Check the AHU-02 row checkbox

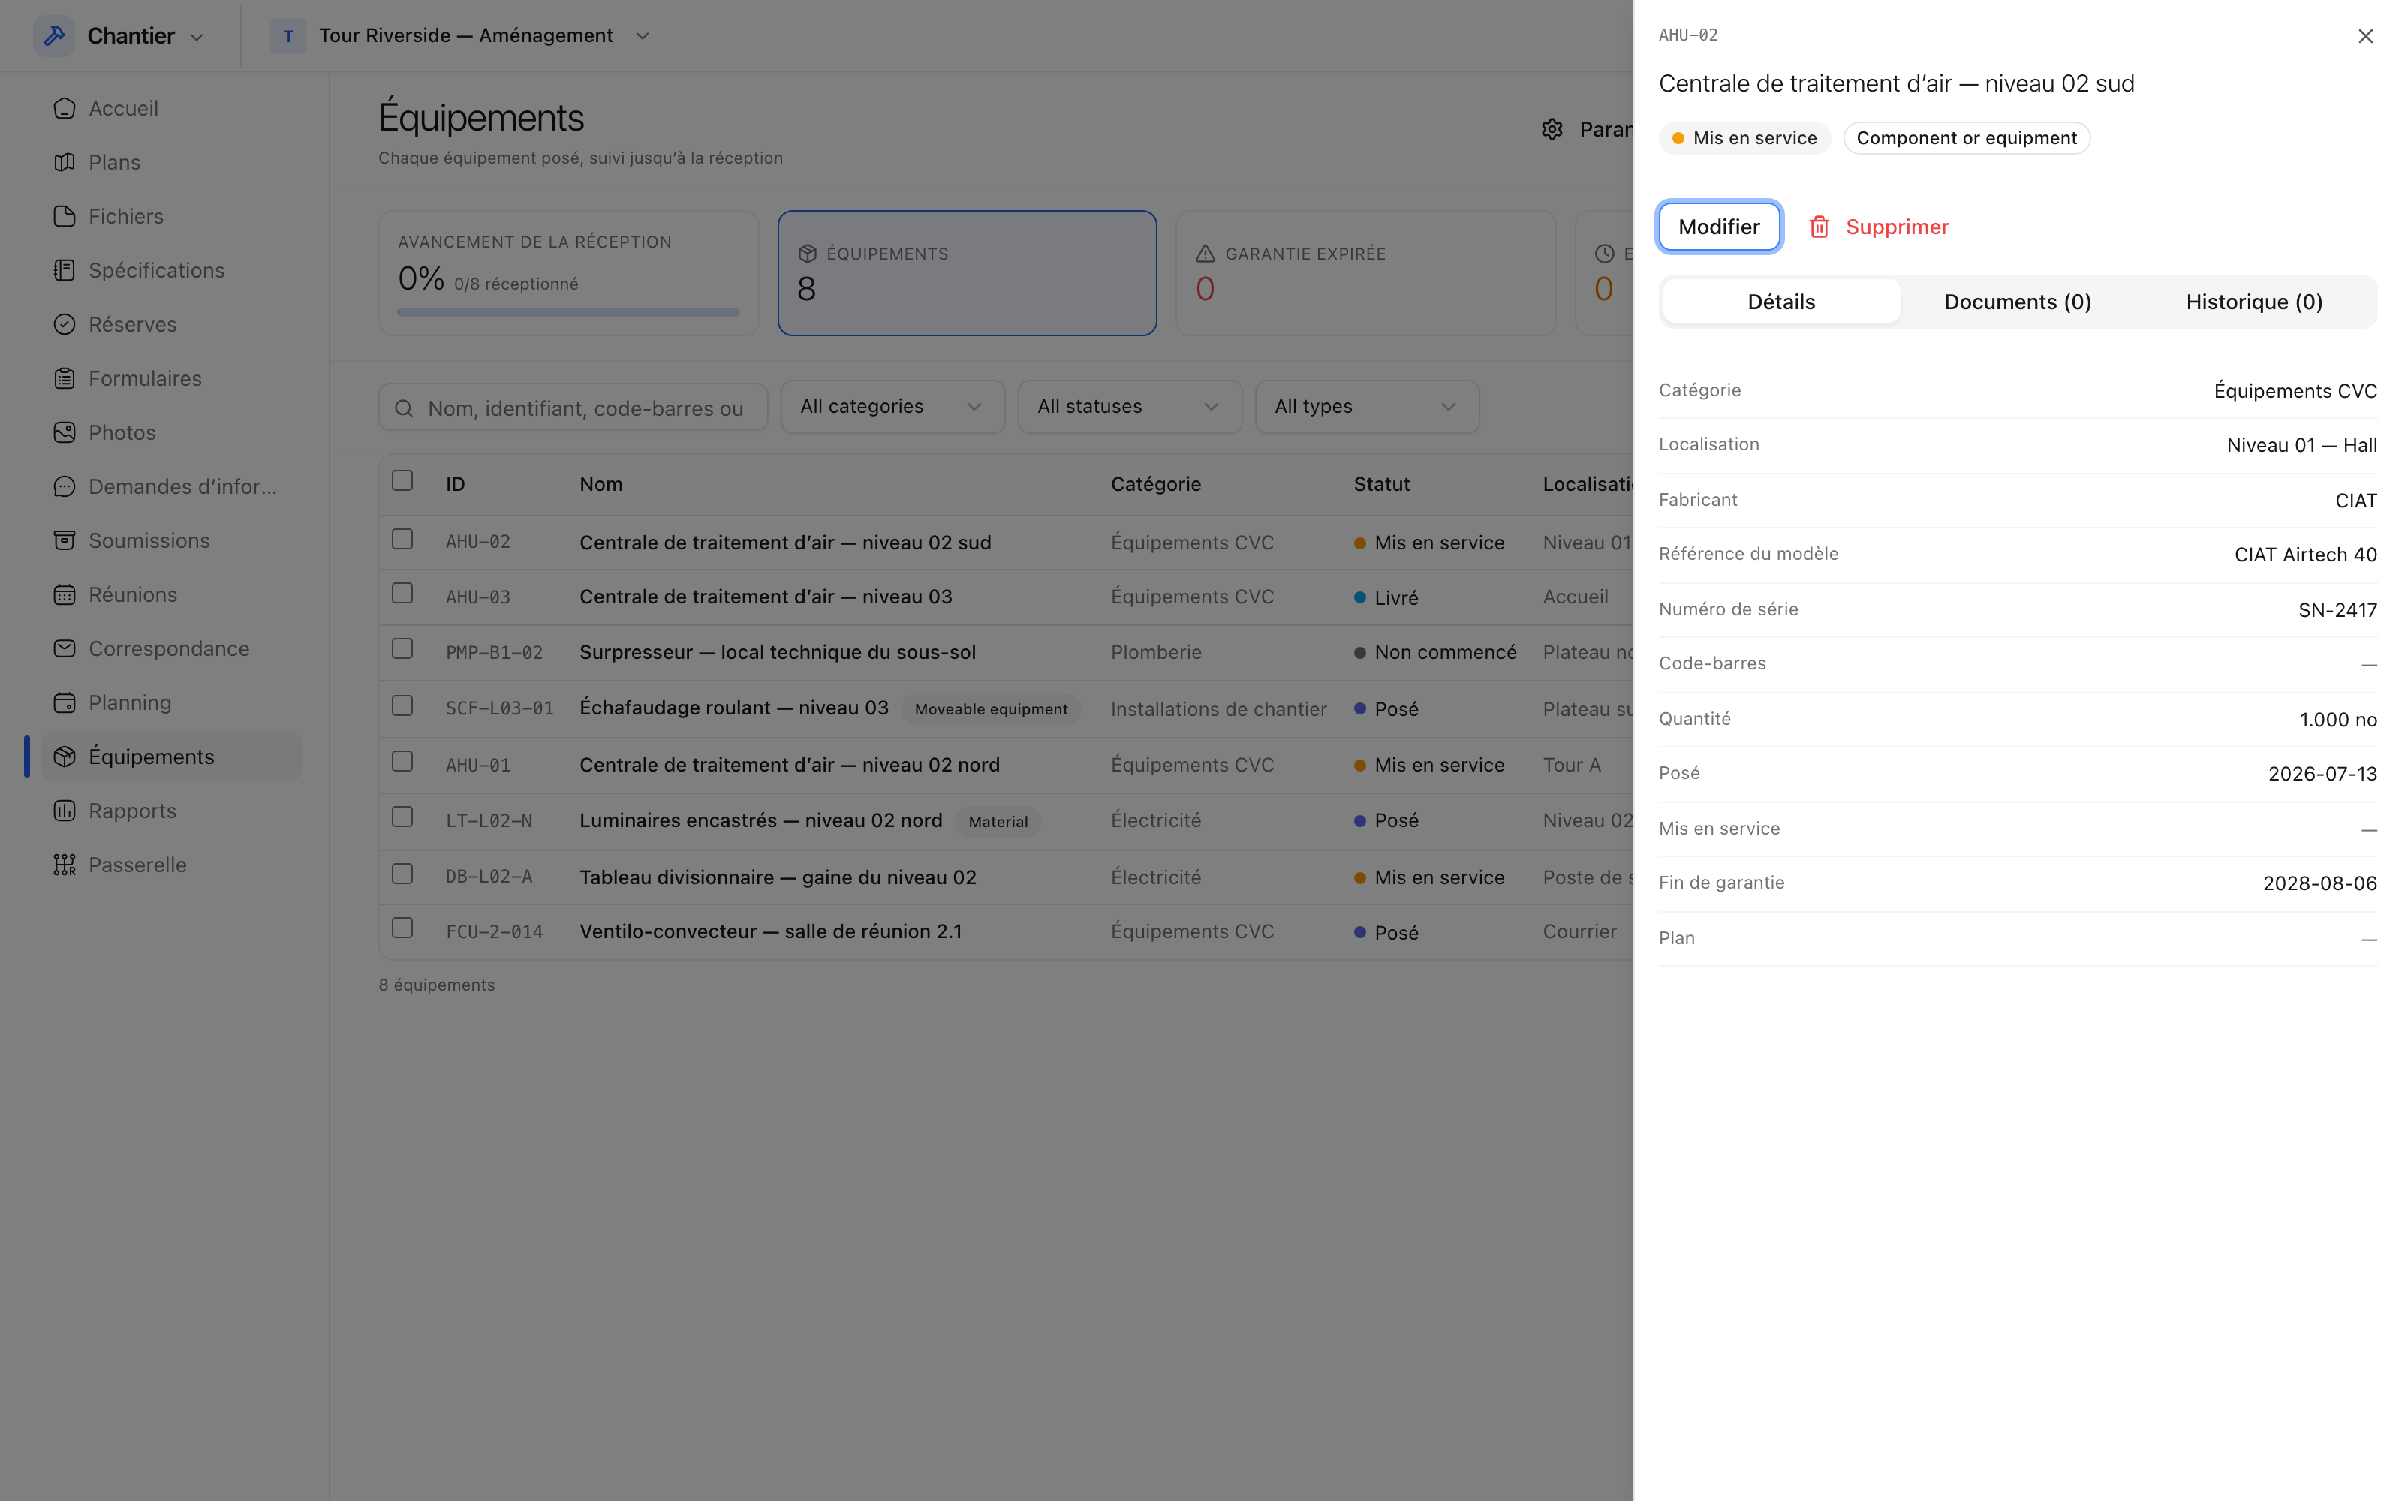[x=402, y=539]
